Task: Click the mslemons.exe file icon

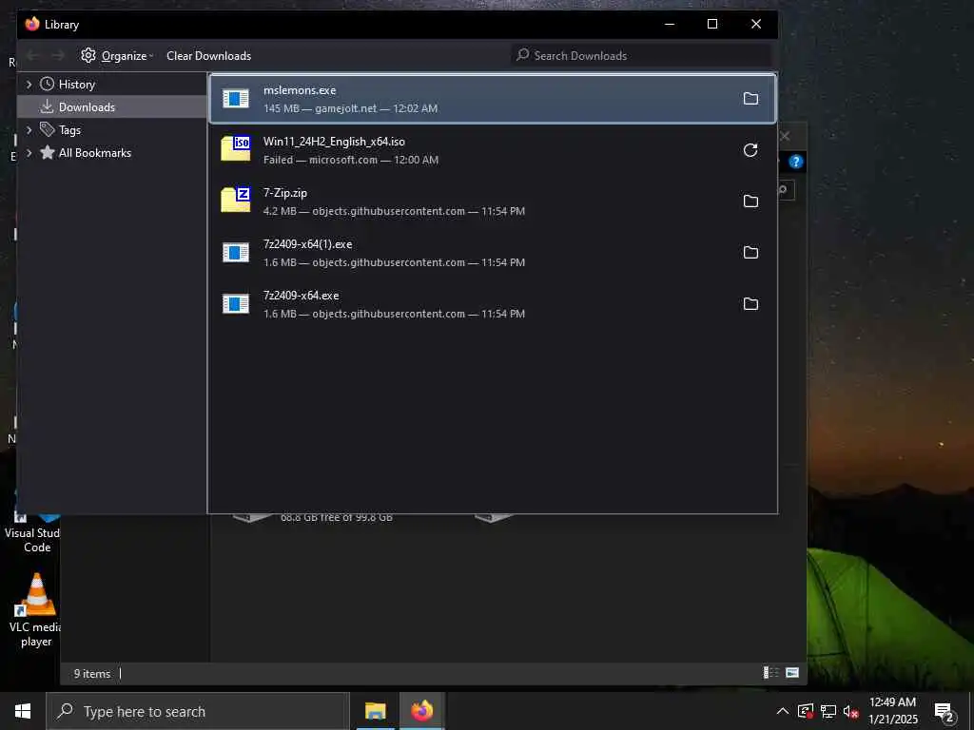Action: 236,99
